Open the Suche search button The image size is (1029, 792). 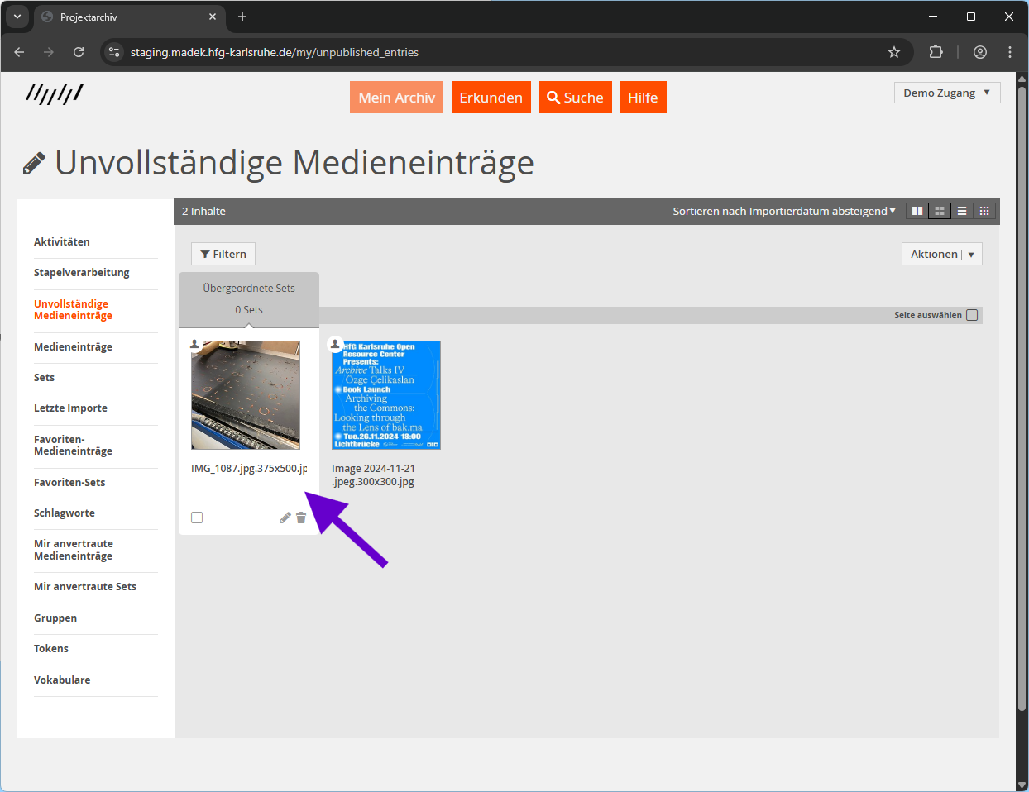(575, 98)
